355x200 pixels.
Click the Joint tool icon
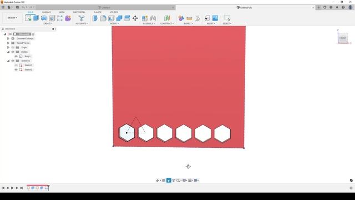pyautogui.click(x=153, y=18)
